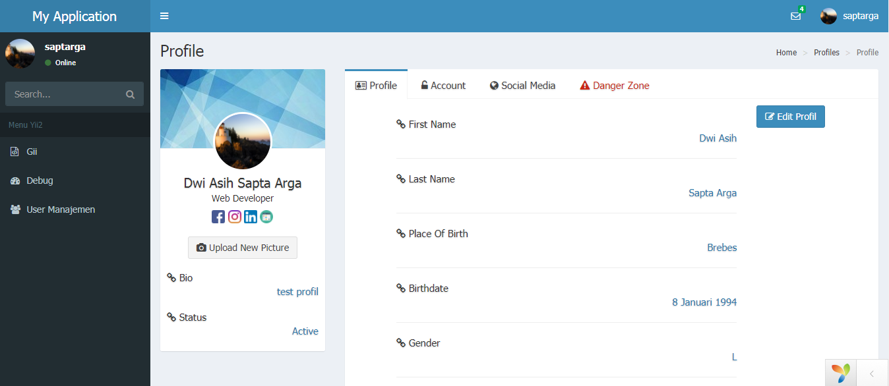Click the link icon beside First Name
The image size is (889, 386).
click(x=401, y=124)
